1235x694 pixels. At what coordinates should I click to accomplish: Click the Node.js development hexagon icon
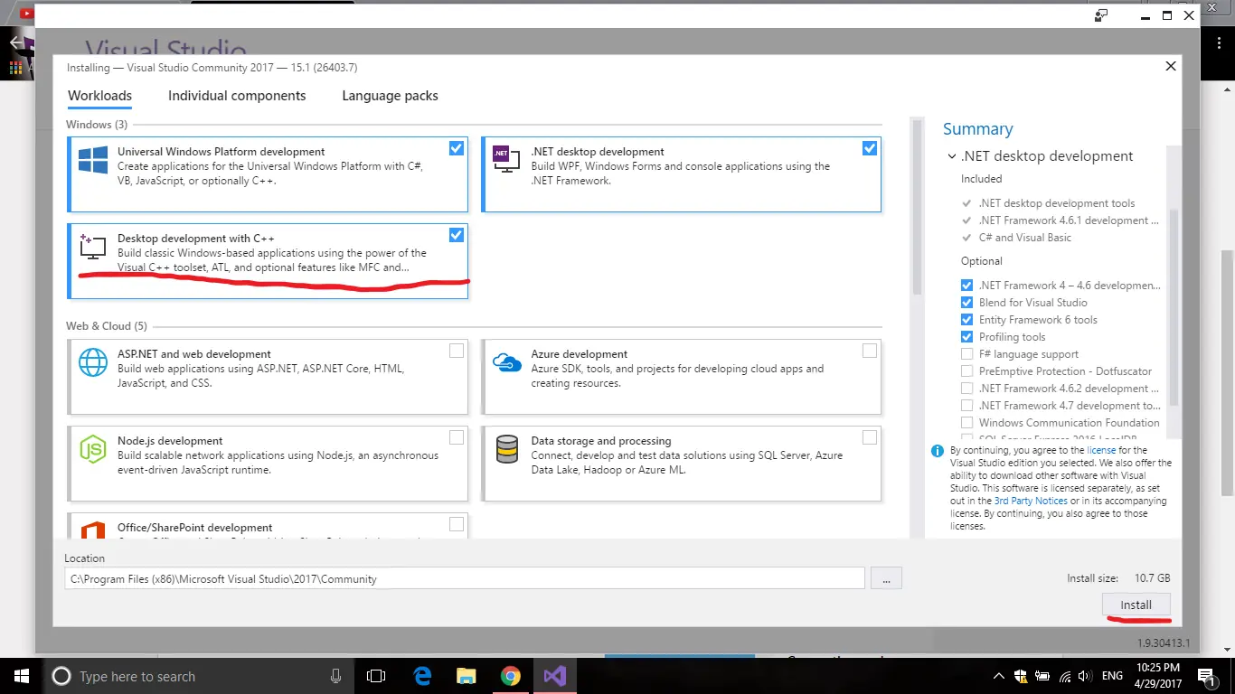tap(93, 449)
